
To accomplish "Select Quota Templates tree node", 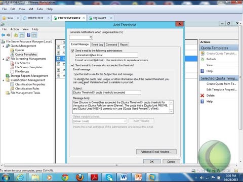I will pos(26,54).
